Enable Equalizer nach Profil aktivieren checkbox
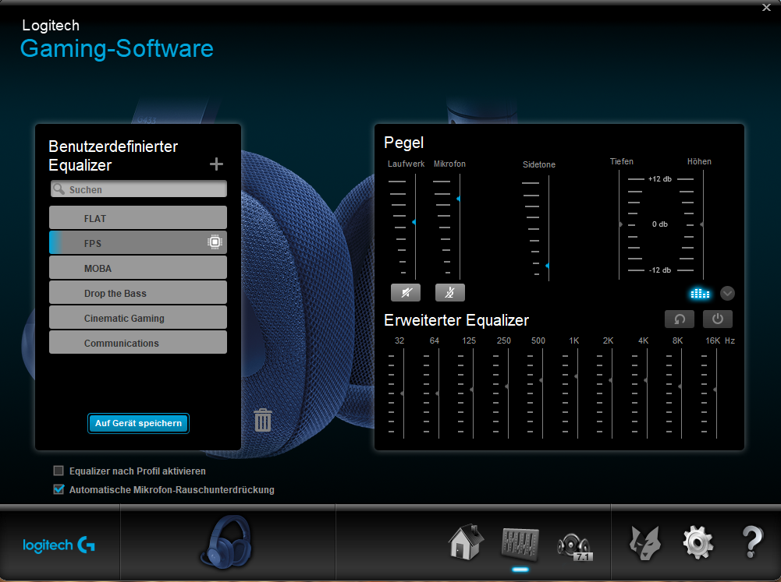The width and height of the screenshot is (781, 582). click(x=59, y=471)
